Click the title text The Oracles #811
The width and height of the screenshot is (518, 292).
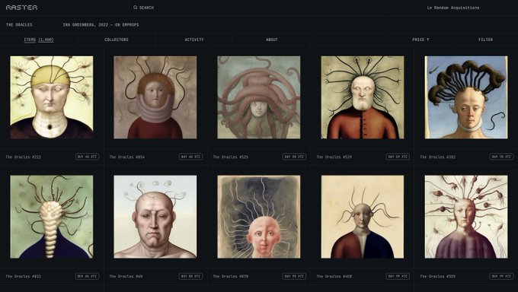(24, 277)
